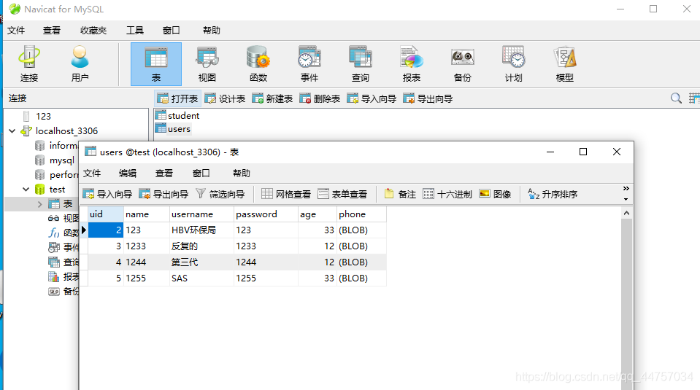Viewport: 700px width, 390px height.
Task: Click 导出向导 in main window object bar
Action: tap(428, 98)
